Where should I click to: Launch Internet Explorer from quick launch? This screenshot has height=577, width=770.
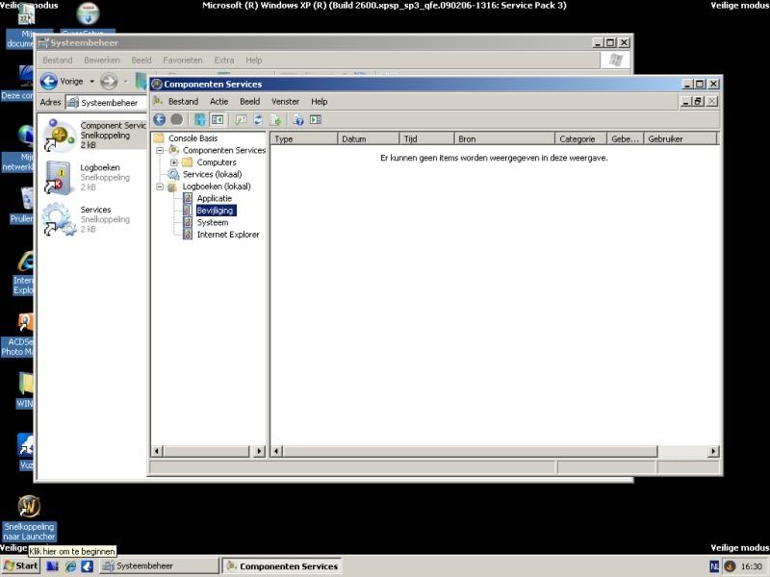click(x=70, y=566)
